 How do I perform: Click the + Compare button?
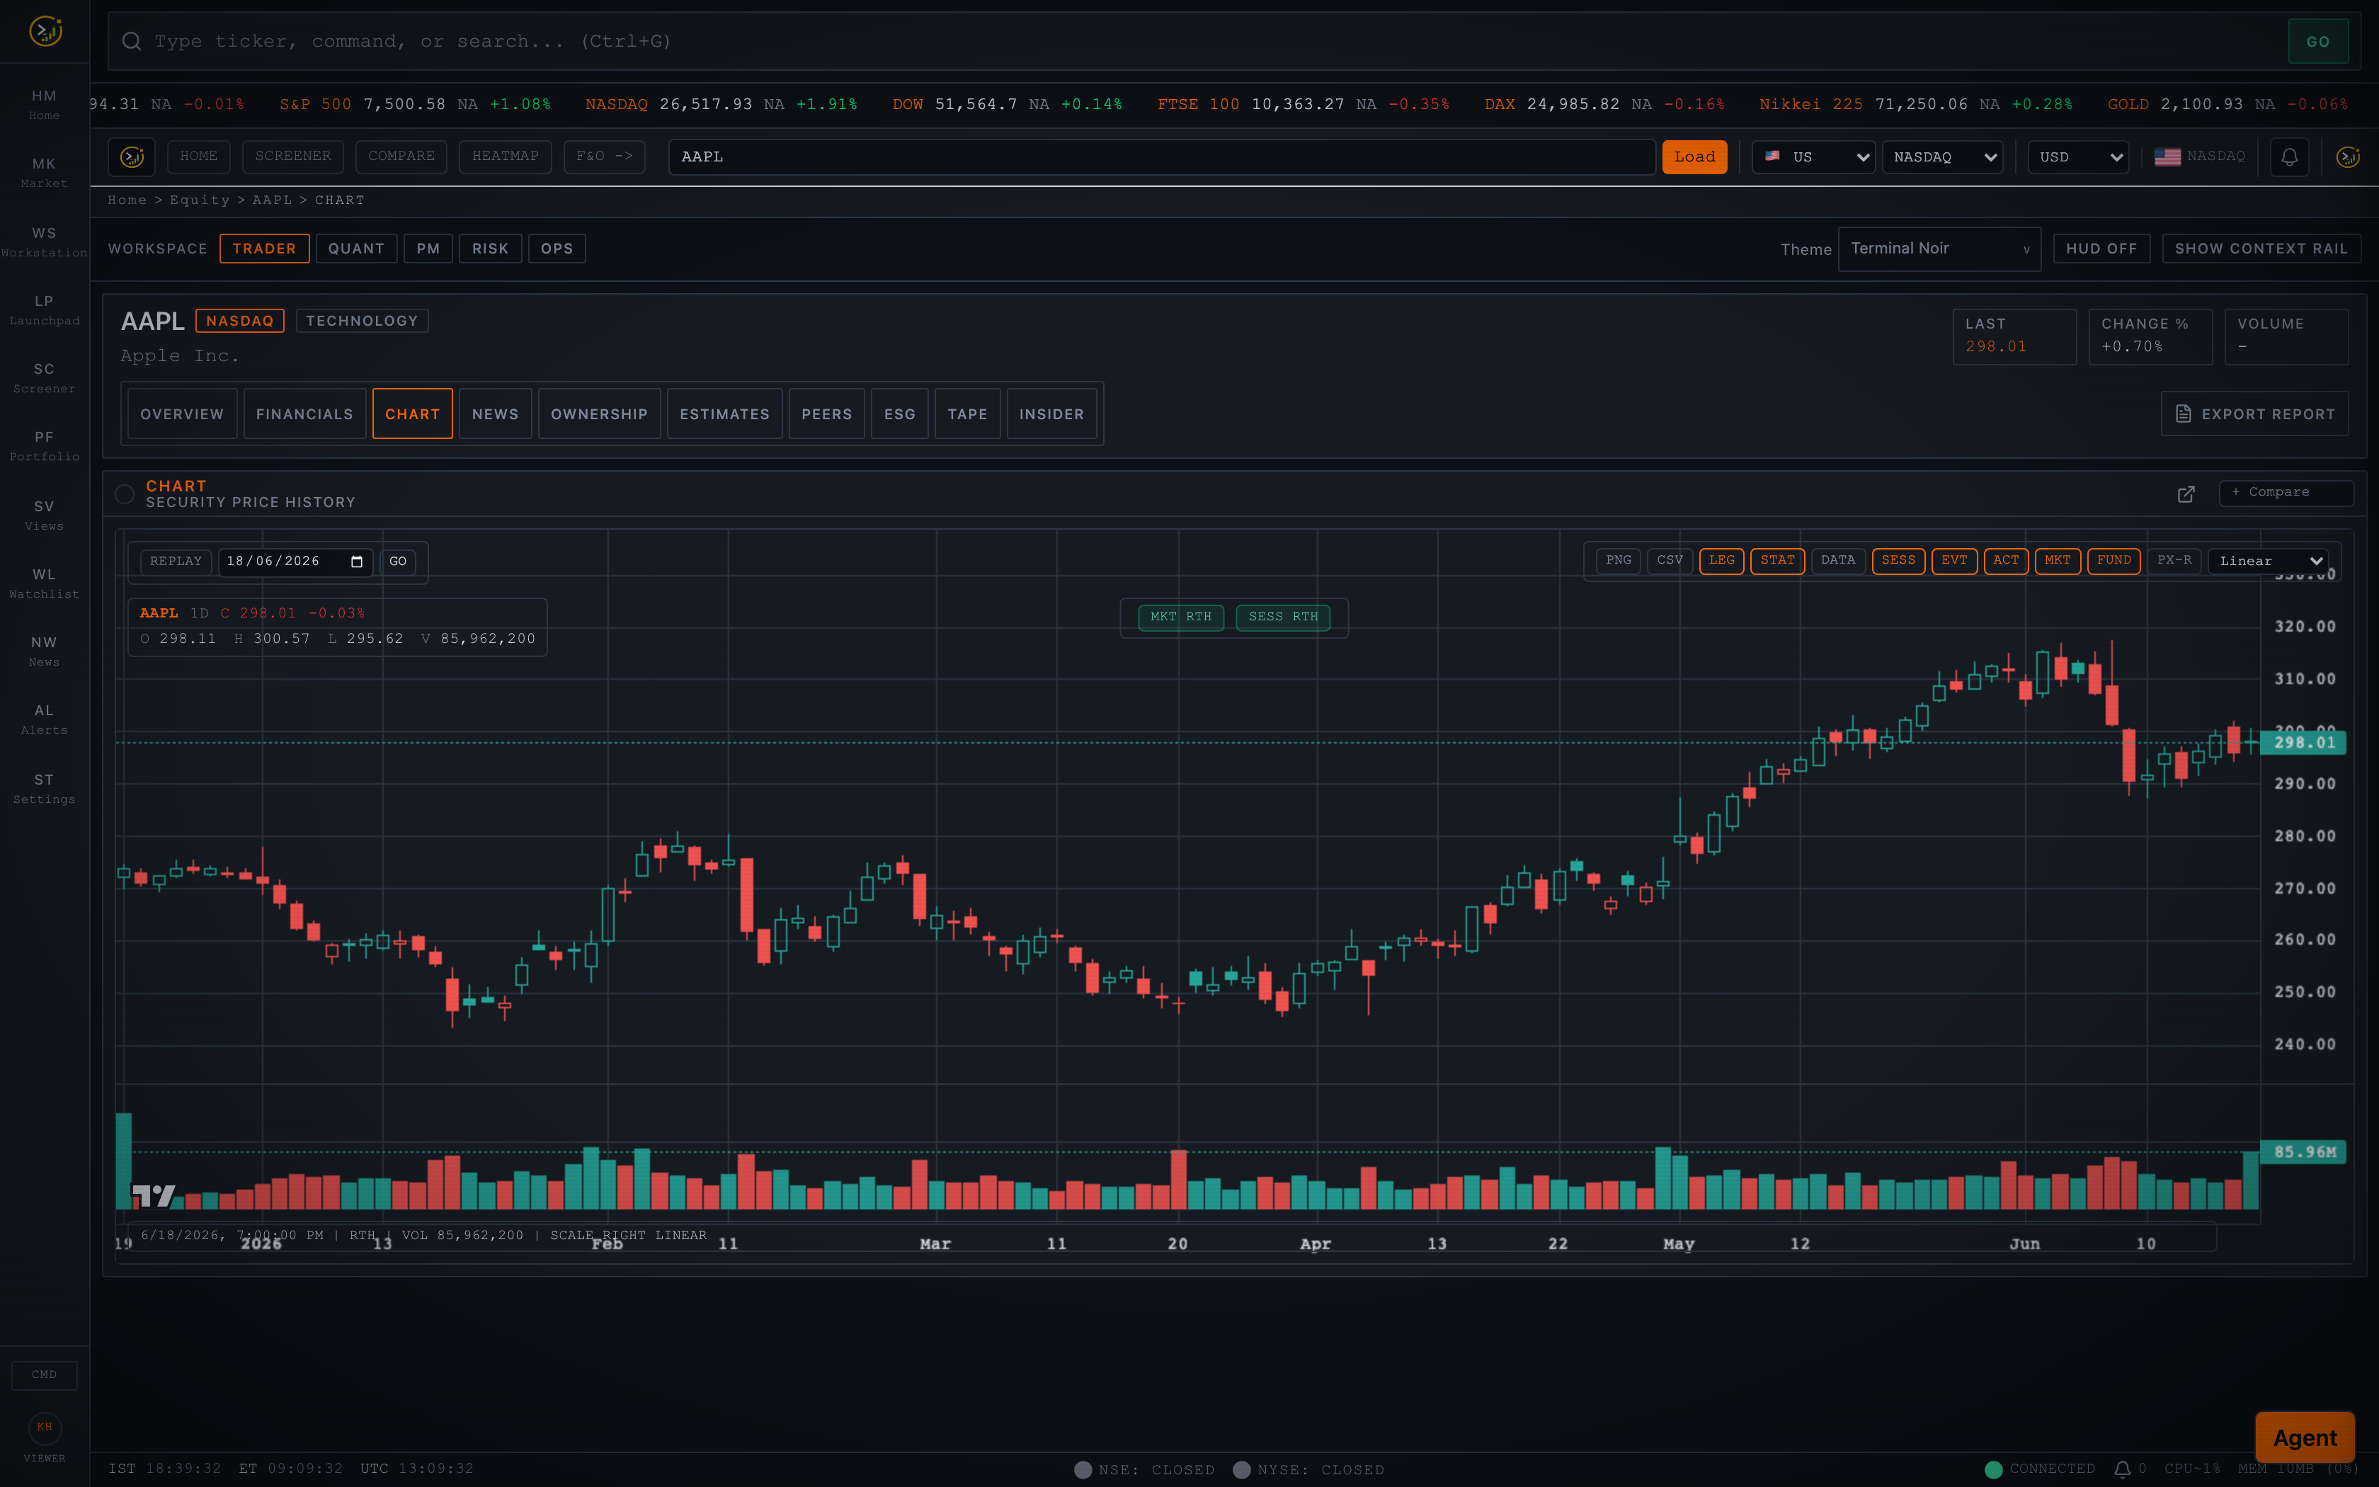2286,493
